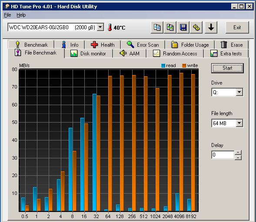Increase the Delay value with up spinner
This screenshot has height=222, width=256.
click(x=238, y=153)
